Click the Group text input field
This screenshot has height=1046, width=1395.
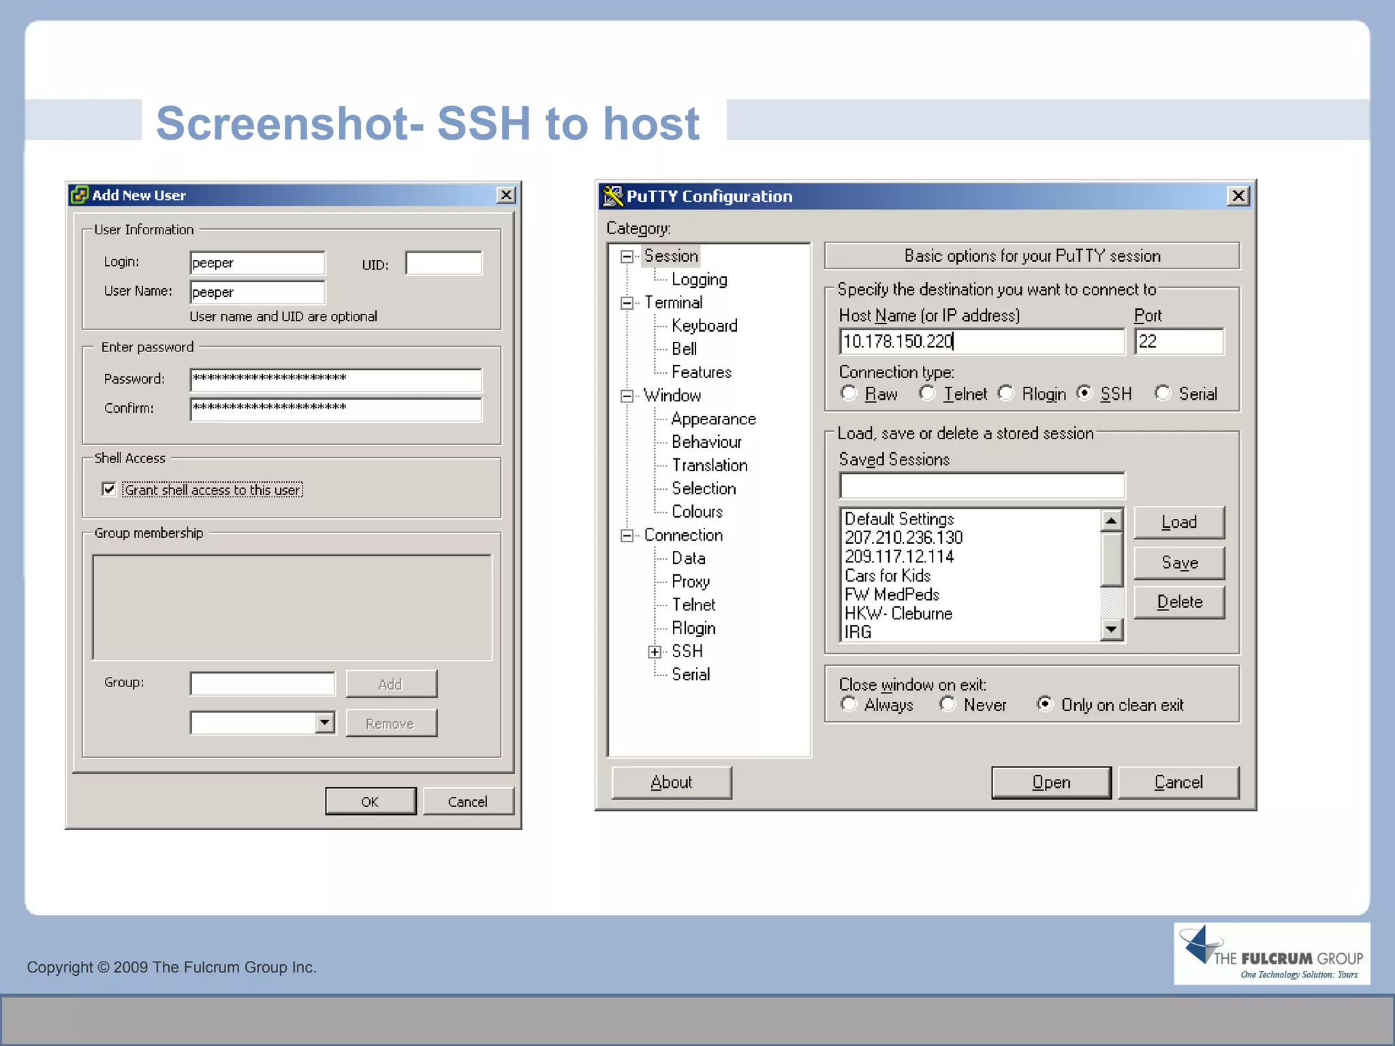(262, 684)
